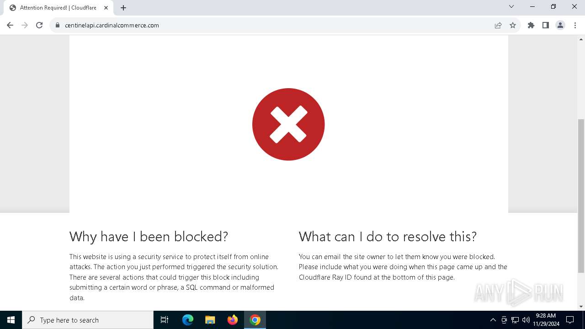This screenshot has width=585, height=329.
Task: Click the taskbar search box
Action: pos(88,320)
